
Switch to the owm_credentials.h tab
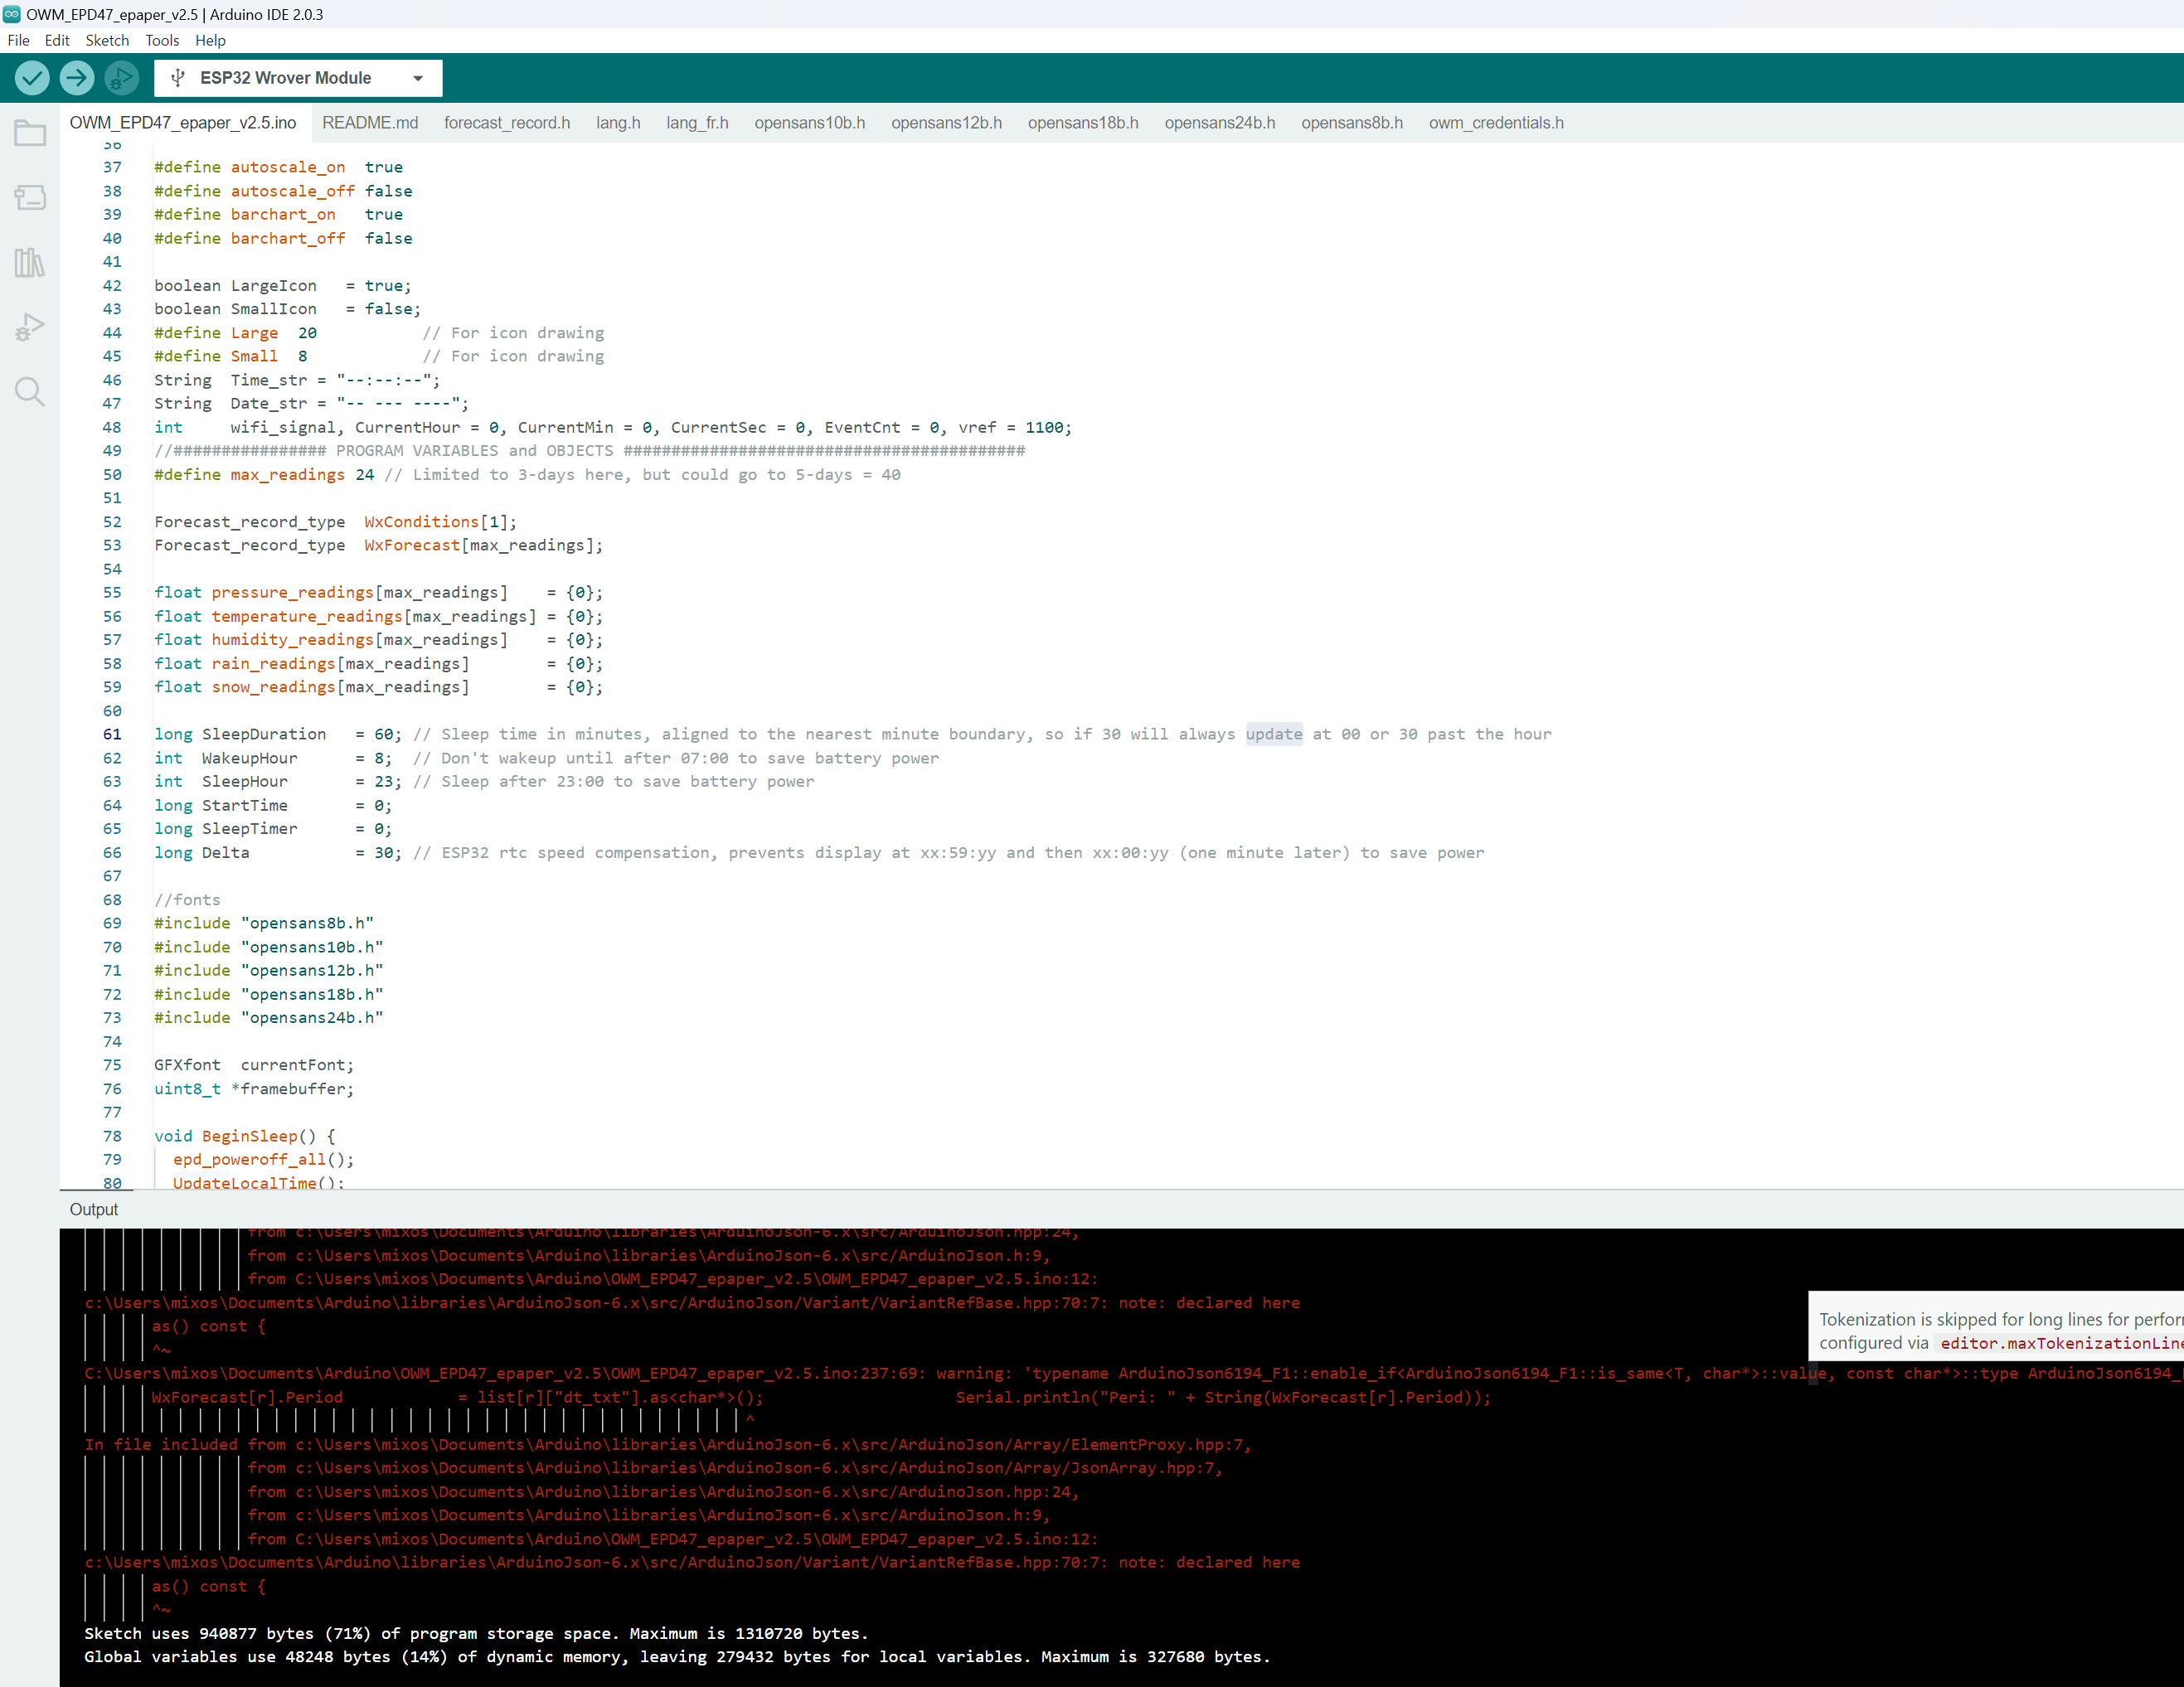pos(1496,123)
